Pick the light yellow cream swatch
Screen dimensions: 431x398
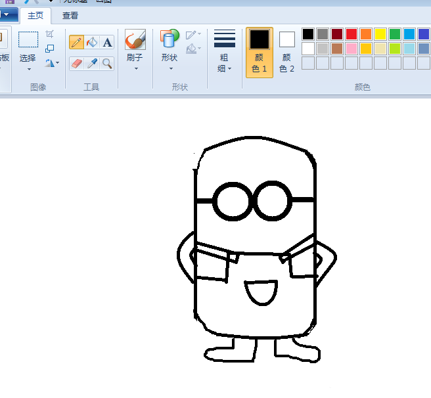tap(380, 49)
